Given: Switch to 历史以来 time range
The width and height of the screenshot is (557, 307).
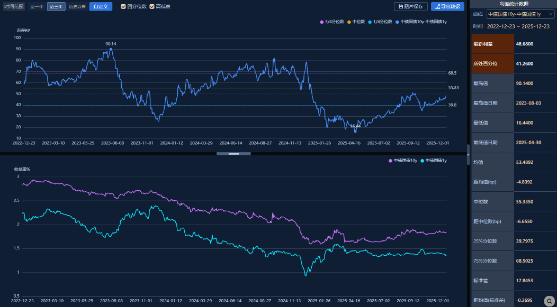Looking at the screenshot, I should (77, 6).
